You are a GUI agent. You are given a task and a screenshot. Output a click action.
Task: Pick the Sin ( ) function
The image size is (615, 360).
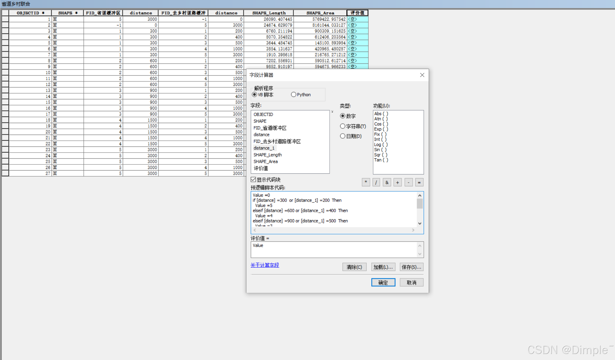[380, 150]
